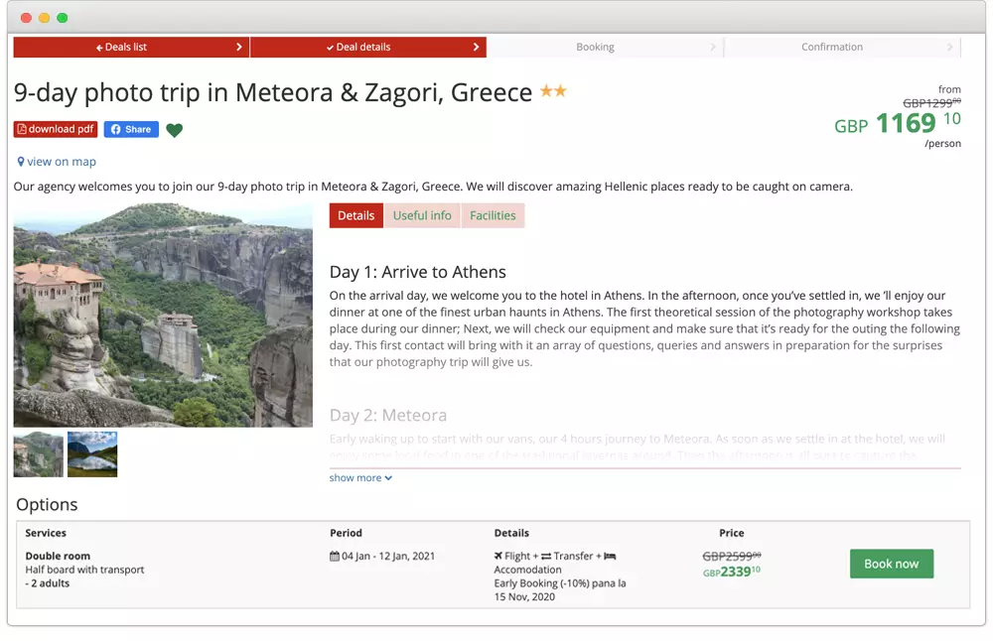Click the airplane flight icon in Details
Image resolution: width=993 pixels, height=641 pixels.
tap(498, 557)
